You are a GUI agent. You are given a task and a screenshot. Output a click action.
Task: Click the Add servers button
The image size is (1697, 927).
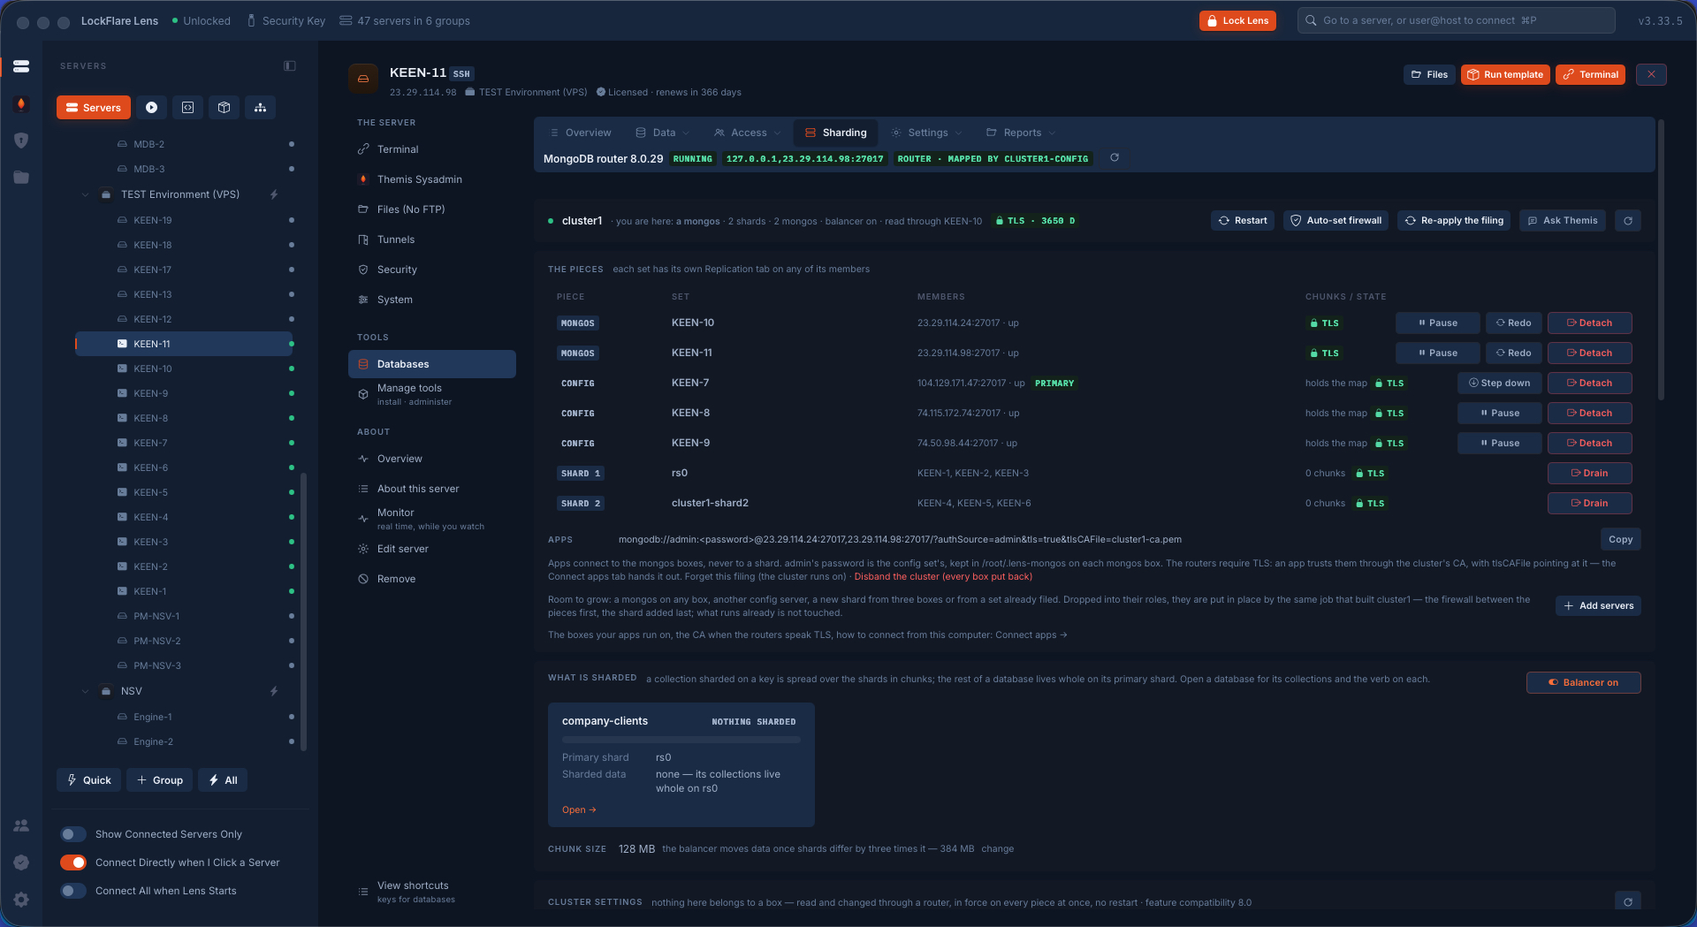(x=1598, y=606)
